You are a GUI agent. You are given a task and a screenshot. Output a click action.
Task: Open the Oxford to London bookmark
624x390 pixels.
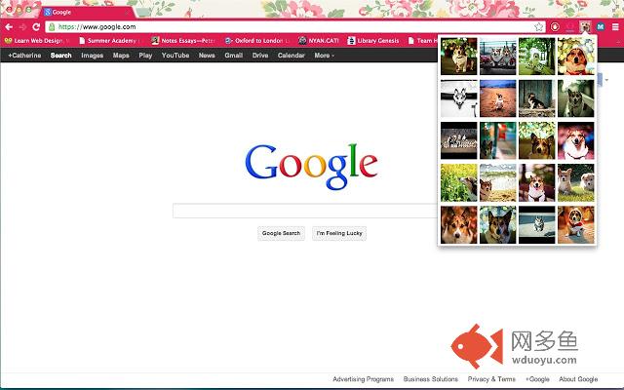[257, 41]
